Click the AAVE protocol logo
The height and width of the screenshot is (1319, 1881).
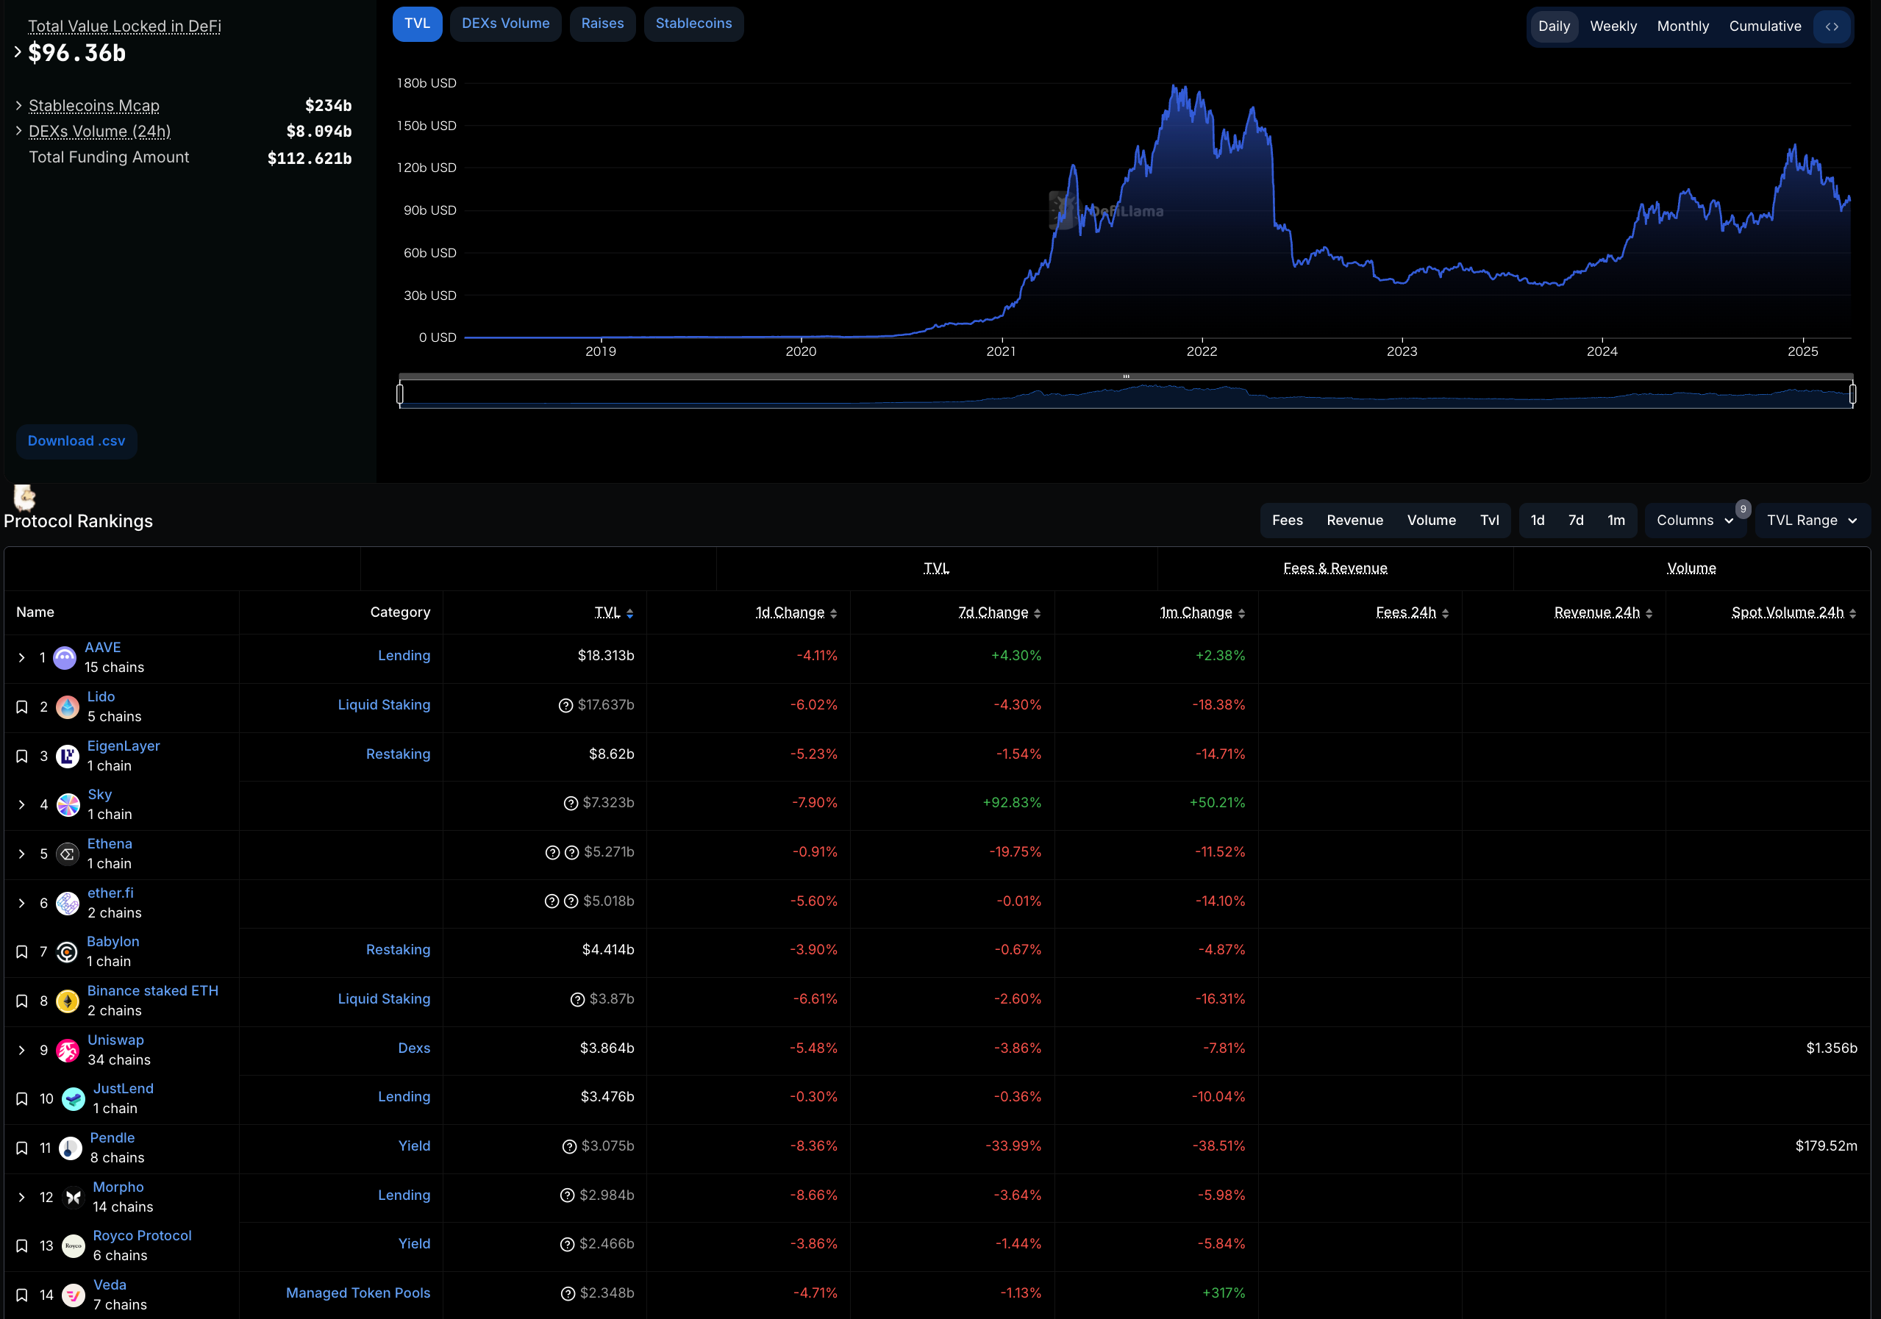(65, 657)
